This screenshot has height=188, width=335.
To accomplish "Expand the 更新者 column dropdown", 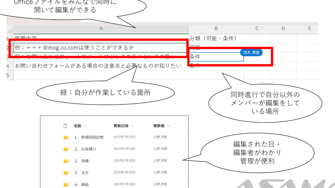I will [x=168, y=126].
